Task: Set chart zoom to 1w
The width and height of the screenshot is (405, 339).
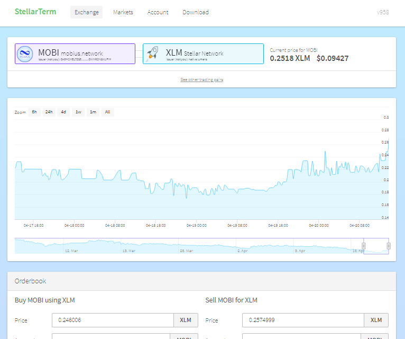Action: pyautogui.click(x=78, y=112)
